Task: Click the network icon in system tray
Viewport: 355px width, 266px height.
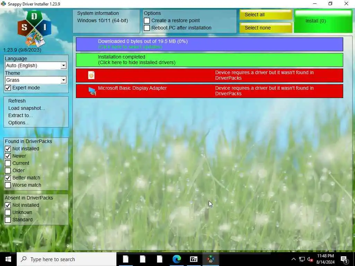Action: pos(302,259)
